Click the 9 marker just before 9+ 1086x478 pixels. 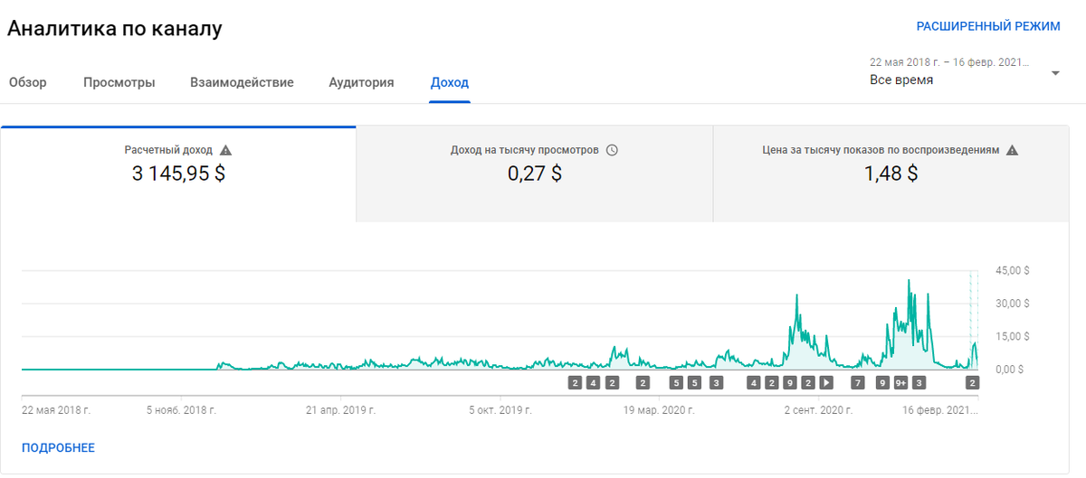click(x=883, y=383)
